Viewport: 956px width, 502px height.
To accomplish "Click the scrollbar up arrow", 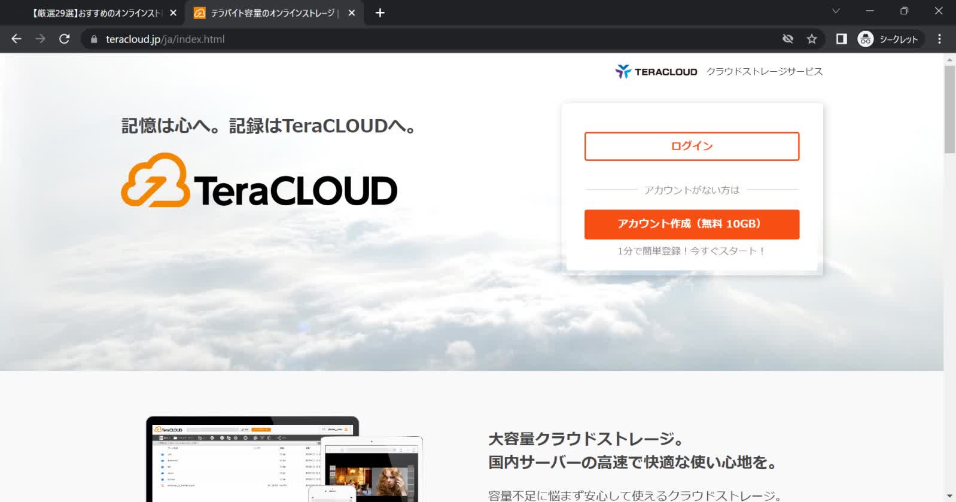I will point(949,60).
